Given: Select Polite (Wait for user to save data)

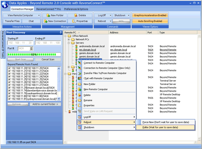Looking at the screenshot, I should coord(166,127).
